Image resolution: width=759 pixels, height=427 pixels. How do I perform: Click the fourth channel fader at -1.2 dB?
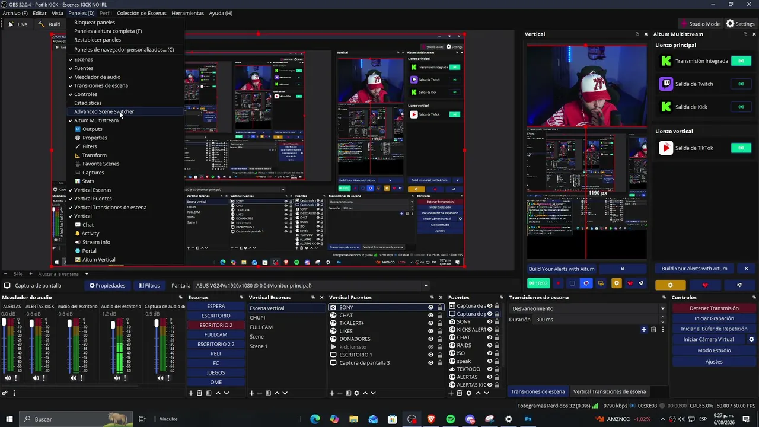(x=113, y=326)
